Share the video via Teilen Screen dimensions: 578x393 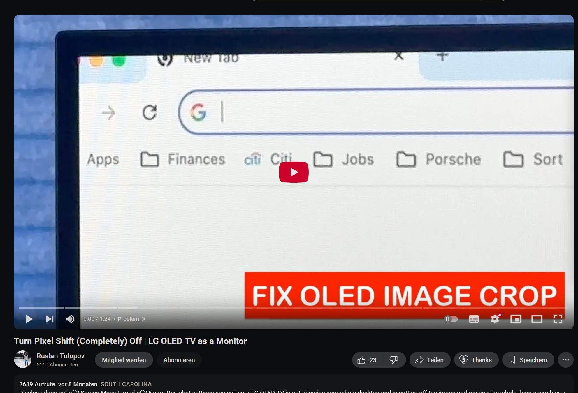tap(430, 360)
